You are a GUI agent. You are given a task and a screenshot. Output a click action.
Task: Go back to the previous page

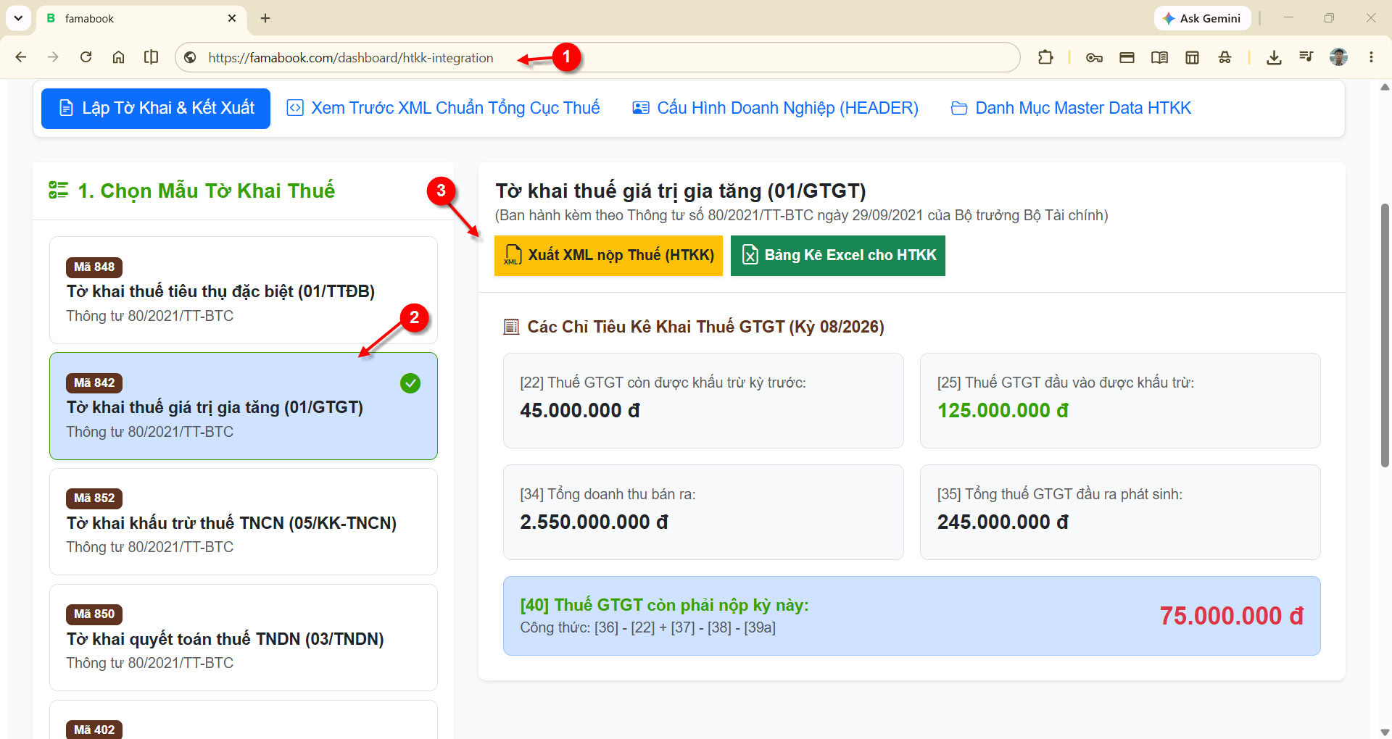click(20, 57)
